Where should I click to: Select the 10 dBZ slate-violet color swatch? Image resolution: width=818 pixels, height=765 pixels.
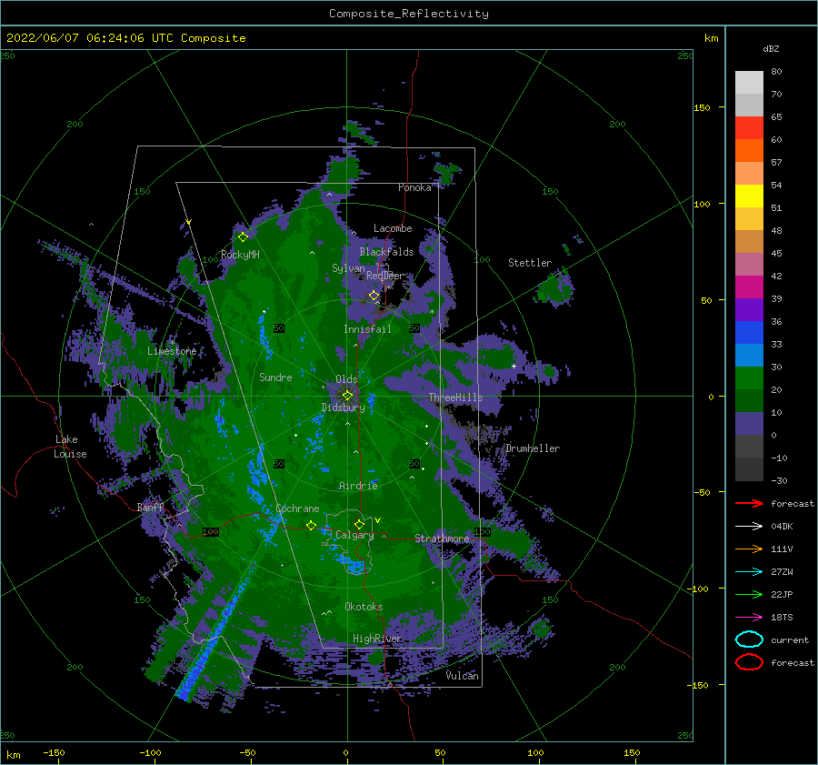[749, 424]
